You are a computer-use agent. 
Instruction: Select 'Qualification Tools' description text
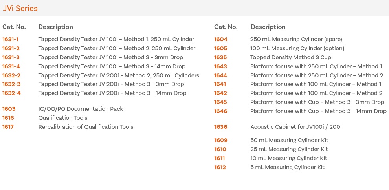click(63, 118)
